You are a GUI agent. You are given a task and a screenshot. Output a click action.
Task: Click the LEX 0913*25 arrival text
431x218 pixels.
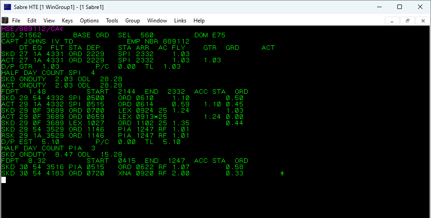pyautogui.click(x=142, y=117)
